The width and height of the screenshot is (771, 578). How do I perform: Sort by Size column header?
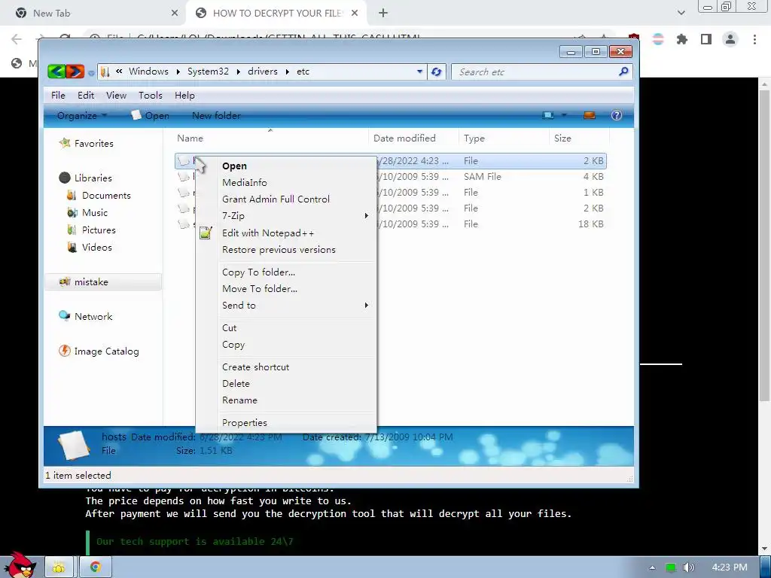pyautogui.click(x=579, y=138)
